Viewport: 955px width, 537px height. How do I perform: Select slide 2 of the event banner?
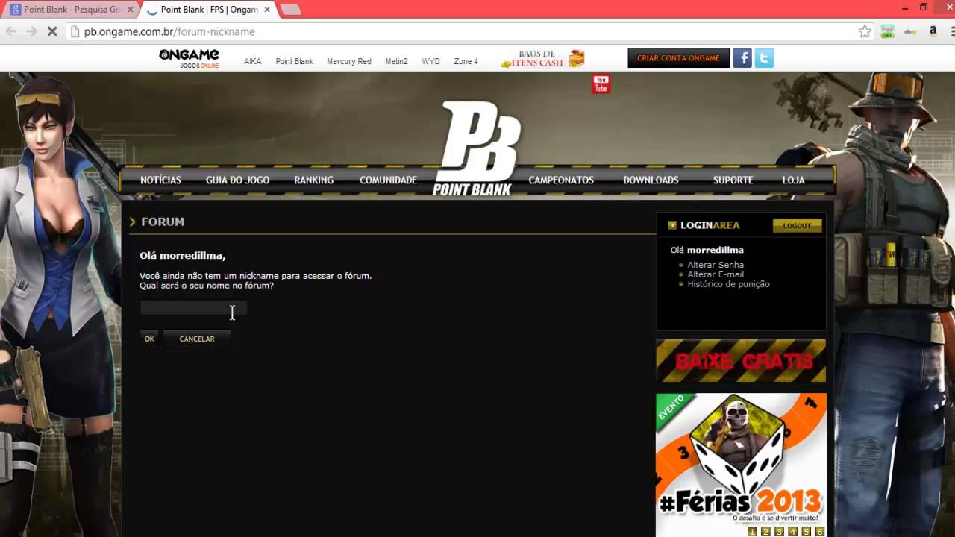click(x=765, y=532)
